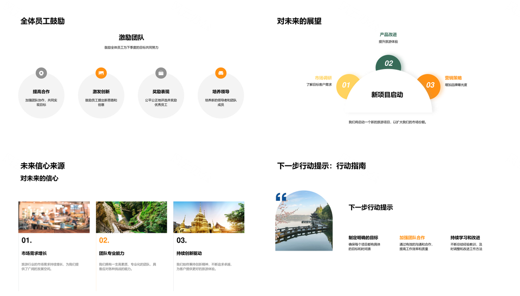Image resolution: width=520 pixels, height=296 pixels.
Task: Click the 增加品牌曝光度 text
Action: [x=456, y=85]
